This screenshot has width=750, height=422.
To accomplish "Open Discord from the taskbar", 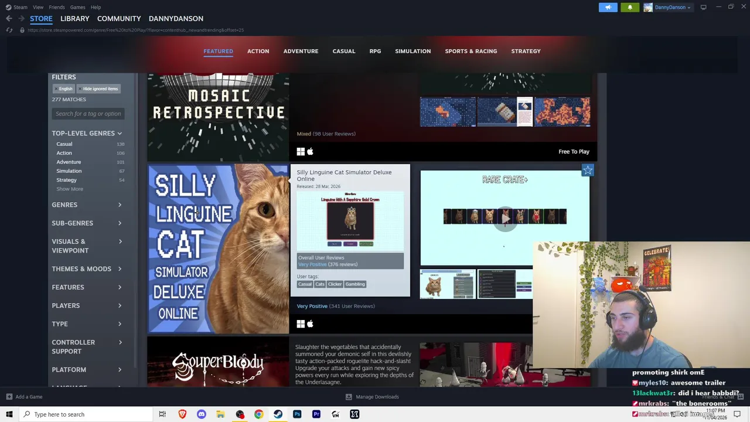I will pos(202,414).
